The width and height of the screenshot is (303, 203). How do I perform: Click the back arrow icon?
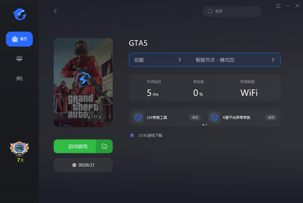(x=55, y=11)
